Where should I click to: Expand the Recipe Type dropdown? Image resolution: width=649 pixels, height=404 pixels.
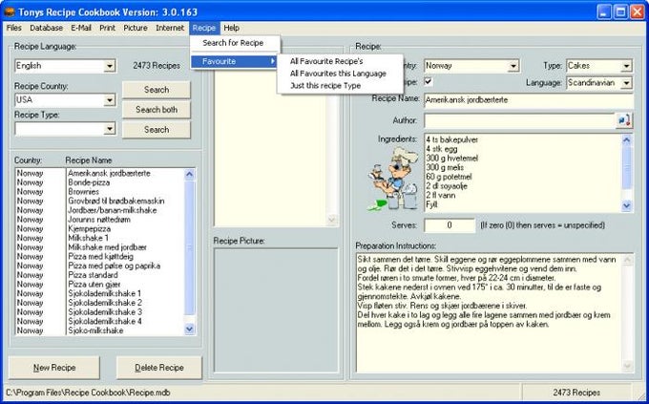click(109, 129)
